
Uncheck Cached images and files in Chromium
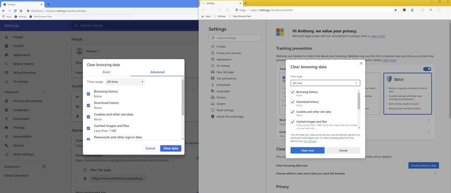click(x=88, y=128)
